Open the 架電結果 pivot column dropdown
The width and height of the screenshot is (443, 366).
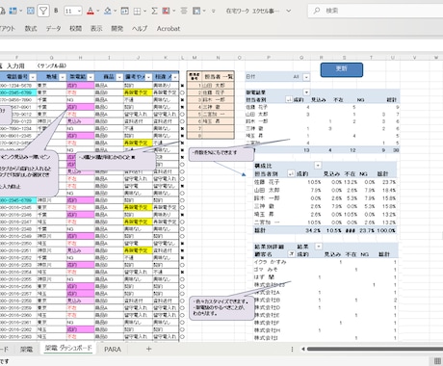pos(306,92)
